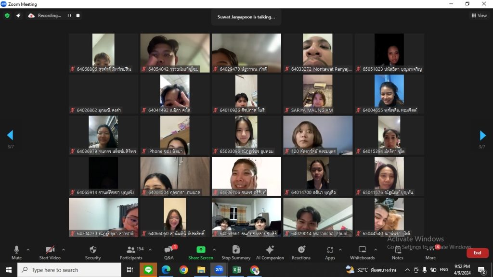Screen dimensions: 493x277
Task: Click the ENG language indicator
Action: [x=444, y=270]
